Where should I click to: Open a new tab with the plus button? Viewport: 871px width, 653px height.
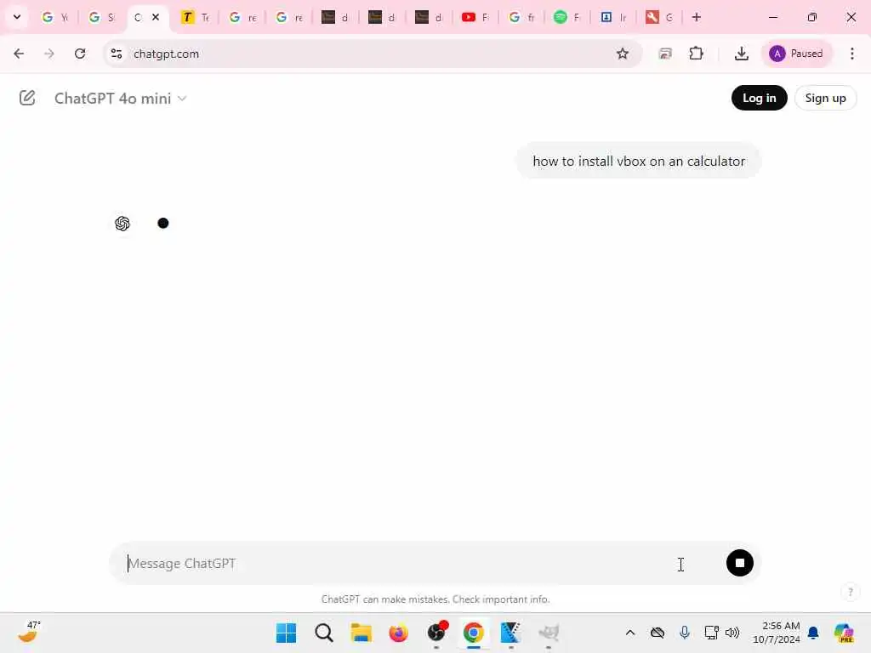pyautogui.click(x=696, y=17)
